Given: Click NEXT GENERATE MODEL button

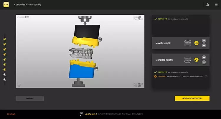Looking at the screenshot, I should 192,98.
